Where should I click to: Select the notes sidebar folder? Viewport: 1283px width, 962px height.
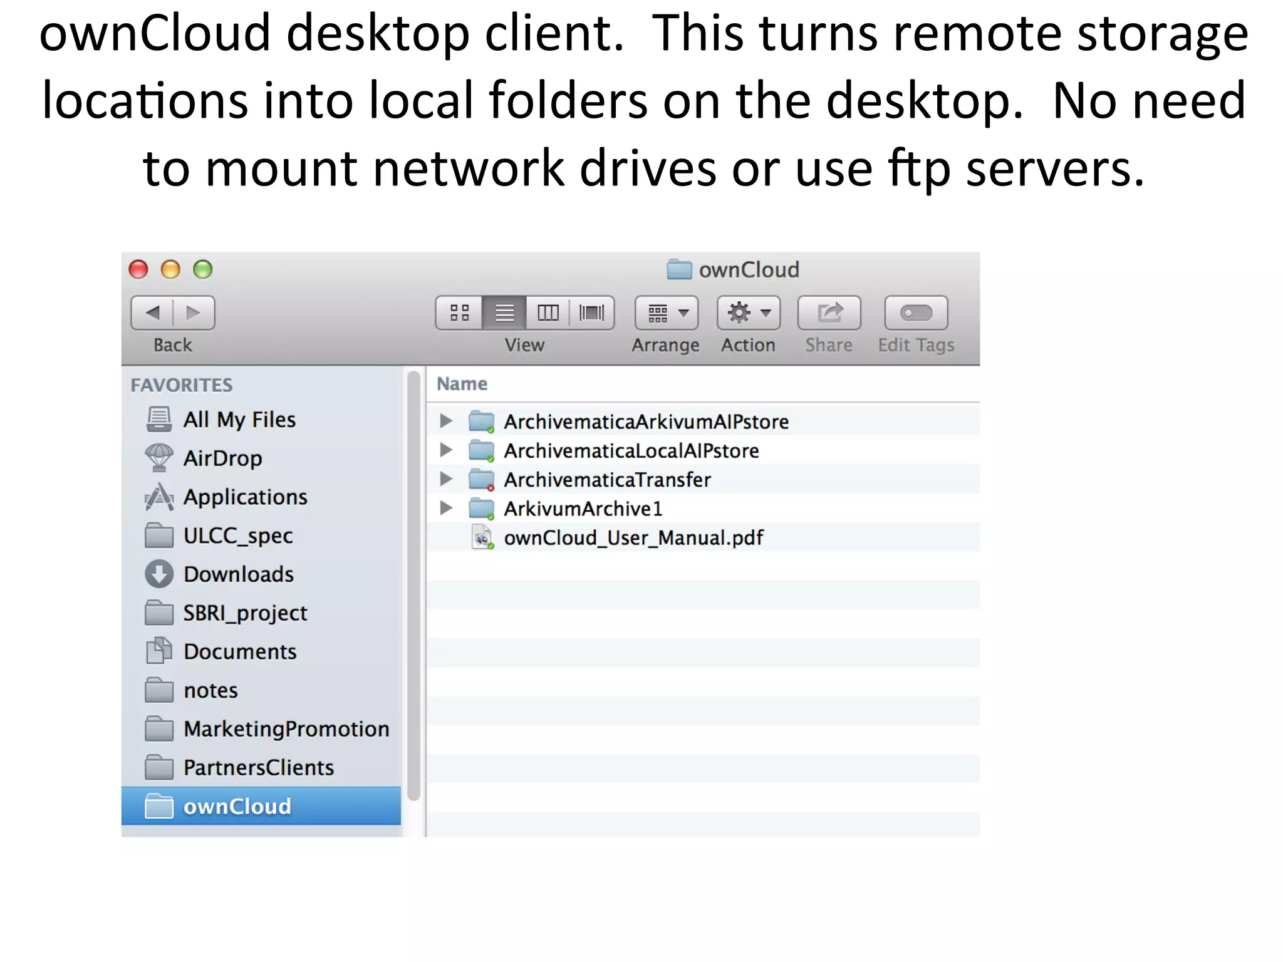click(261, 691)
